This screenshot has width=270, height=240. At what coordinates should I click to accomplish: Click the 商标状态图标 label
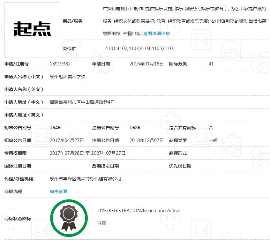18,219
